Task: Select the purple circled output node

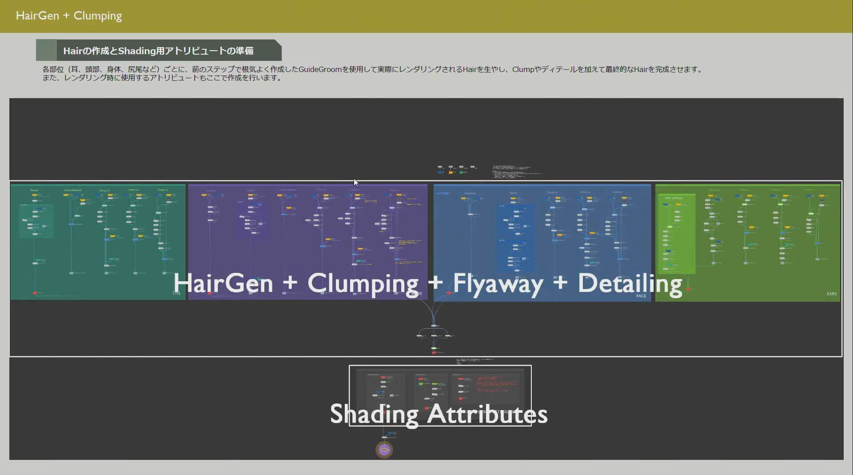Action: (x=384, y=450)
